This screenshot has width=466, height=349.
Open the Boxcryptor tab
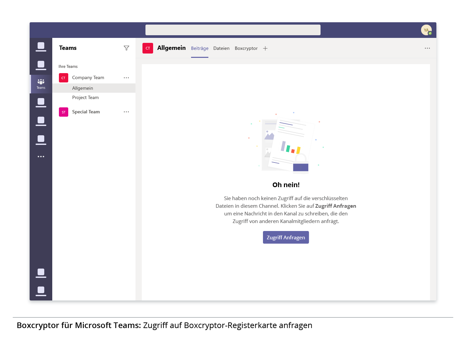point(246,49)
